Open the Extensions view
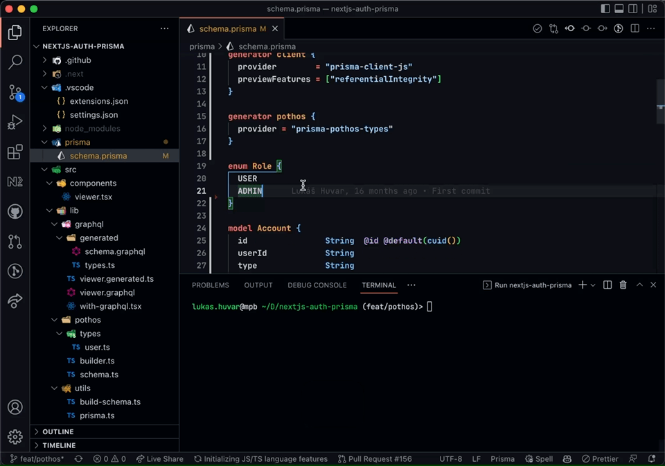665x466 pixels. tap(15, 152)
